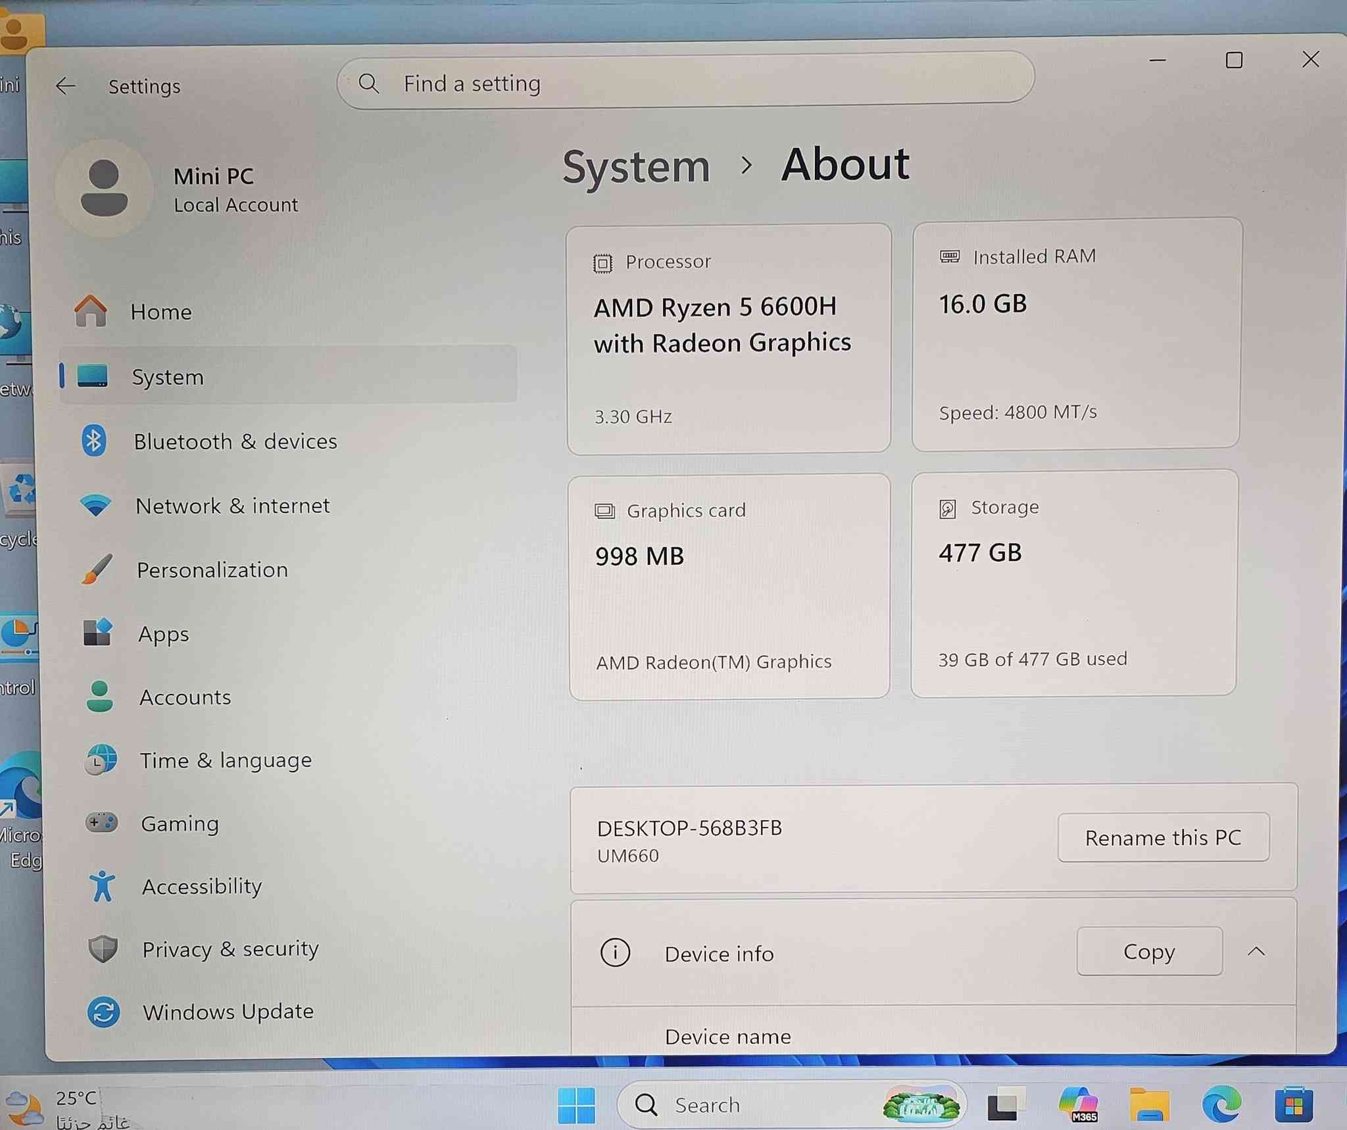Image resolution: width=1347 pixels, height=1130 pixels.
Task: Open the Mini PC user avatar
Action: (104, 188)
